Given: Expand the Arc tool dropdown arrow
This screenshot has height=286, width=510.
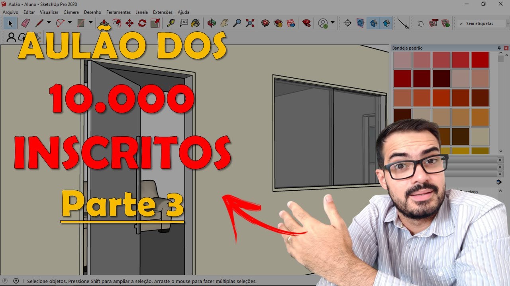Looking at the screenshot, I should pos(70,23).
